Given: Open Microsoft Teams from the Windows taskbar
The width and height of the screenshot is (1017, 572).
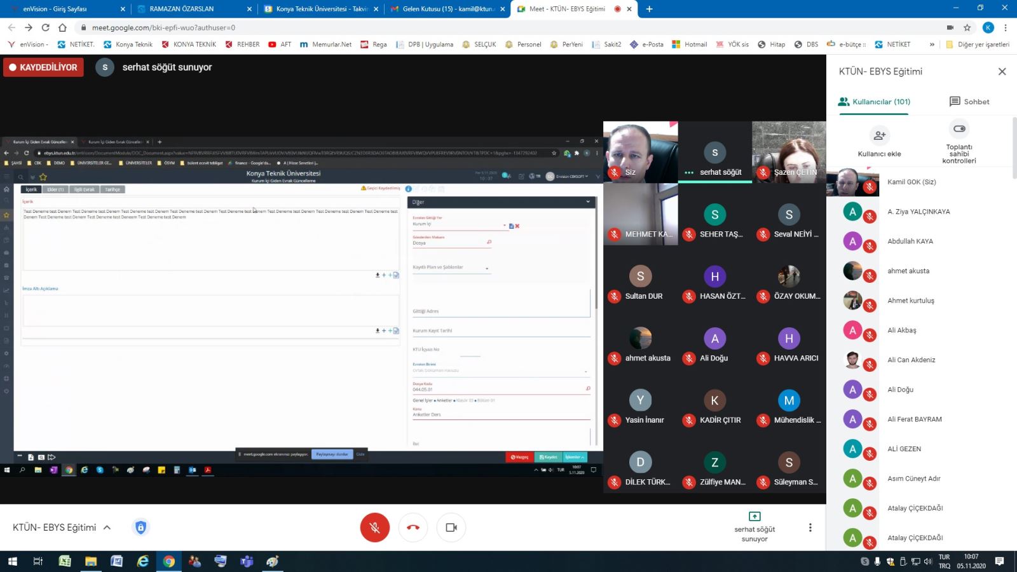Looking at the screenshot, I should (x=247, y=561).
